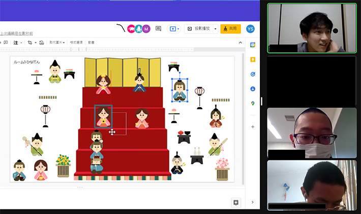Viewport: 361px width, 214px height.
Task: Open Contacts side panel icon
Action: (x=253, y=89)
